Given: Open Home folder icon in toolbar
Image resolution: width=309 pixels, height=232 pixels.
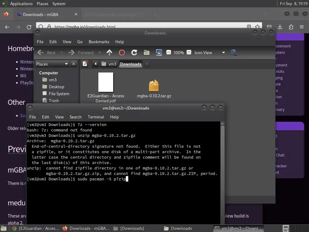Looking at the screenshot, I should click(147, 53).
